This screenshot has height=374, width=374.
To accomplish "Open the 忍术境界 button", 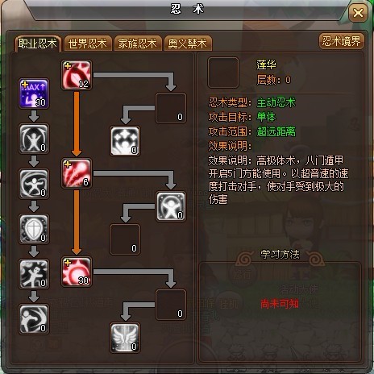I will pyautogui.click(x=341, y=41).
